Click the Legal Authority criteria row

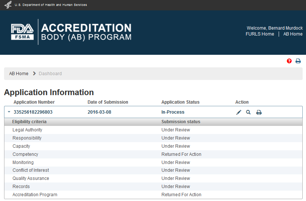(27, 130)
